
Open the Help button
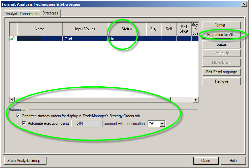pos(233,161)
